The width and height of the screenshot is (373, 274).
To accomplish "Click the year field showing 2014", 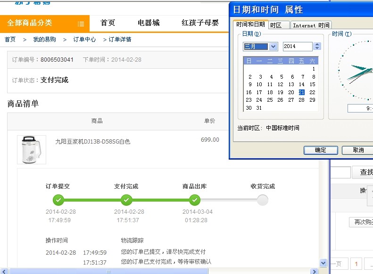I will 298,47.
